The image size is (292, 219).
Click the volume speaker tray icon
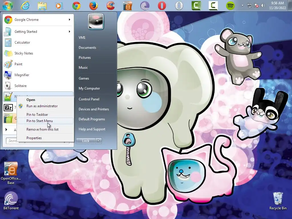click(263, 5)
